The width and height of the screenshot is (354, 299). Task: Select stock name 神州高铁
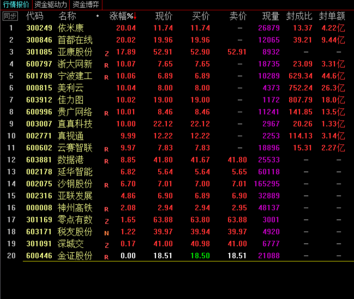[75, 207]
